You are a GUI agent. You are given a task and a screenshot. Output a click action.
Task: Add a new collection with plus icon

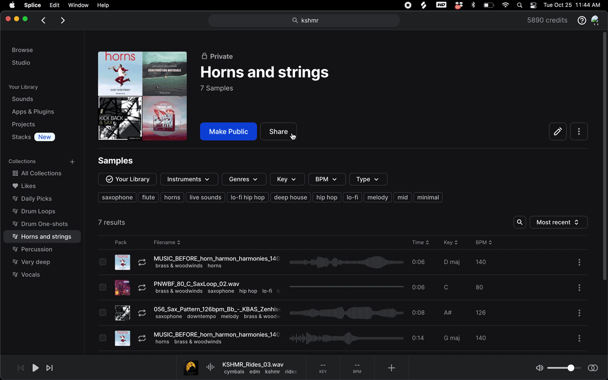pos(72,161)
